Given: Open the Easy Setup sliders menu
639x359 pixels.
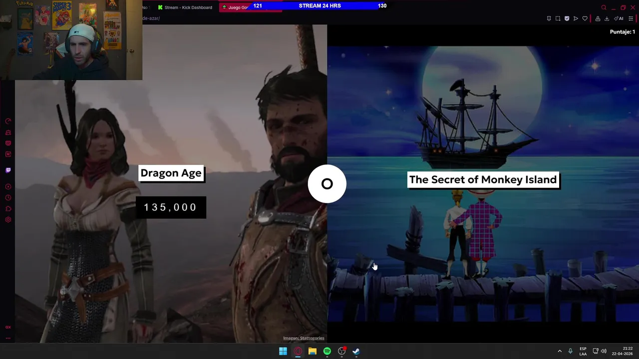Looking at the screenshot, I should point(631,18).
